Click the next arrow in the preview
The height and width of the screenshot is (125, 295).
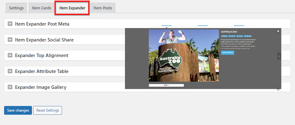pyautogui.click(x=279, y=56)
